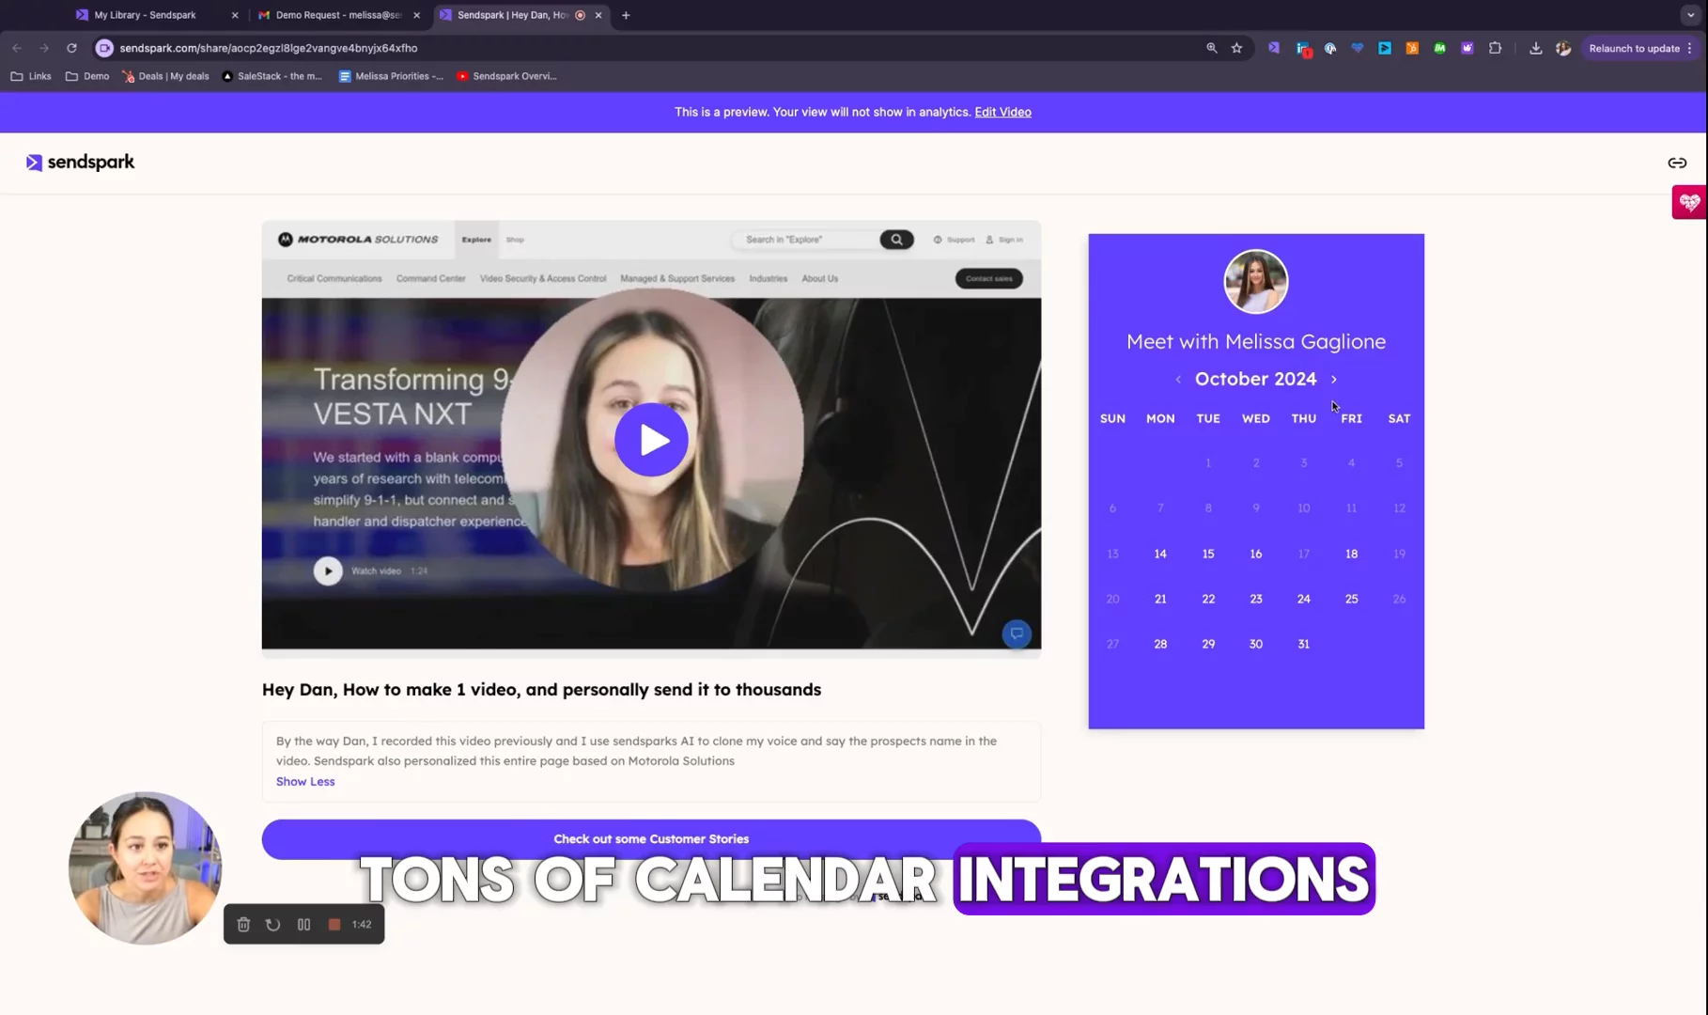Switch to My Library - Sendspark tab

coord(145,15)
